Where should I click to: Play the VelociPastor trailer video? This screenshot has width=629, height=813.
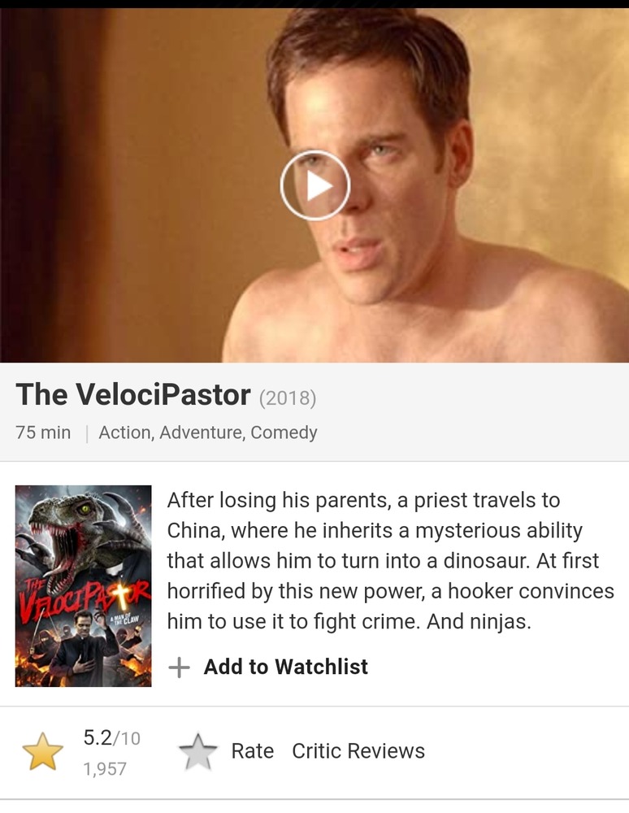pos(315,185)
